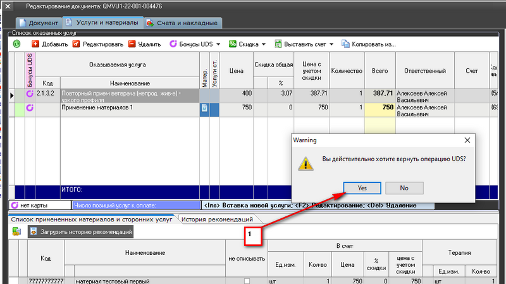Image resolution: width=506 pixels, height=284 pixels.
Task: Switch to История рекомендаций tab
Action: click(216, 219)
